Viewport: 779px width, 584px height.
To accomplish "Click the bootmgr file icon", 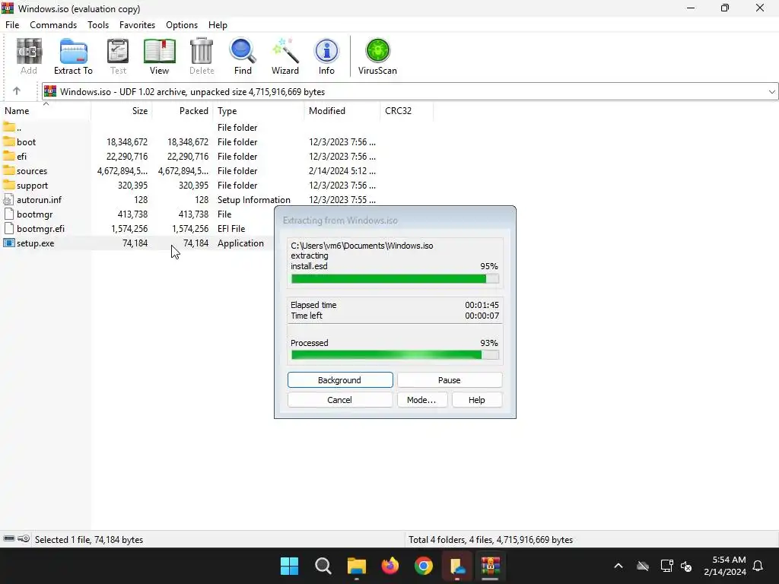I will pyautogui.click(x=8, y=214).
